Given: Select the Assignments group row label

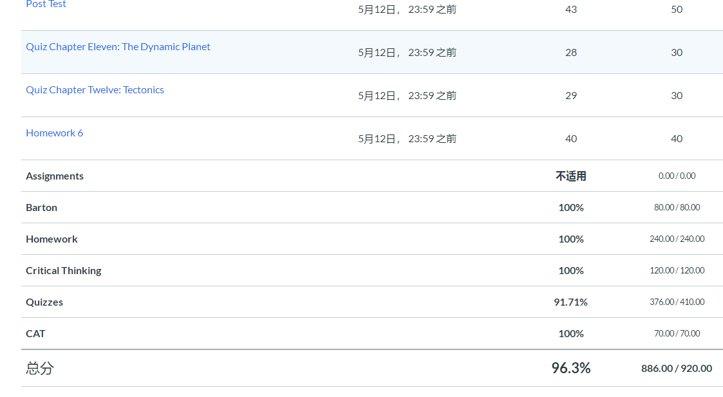Looking at the screenshot, I should [x=55, y=176].
